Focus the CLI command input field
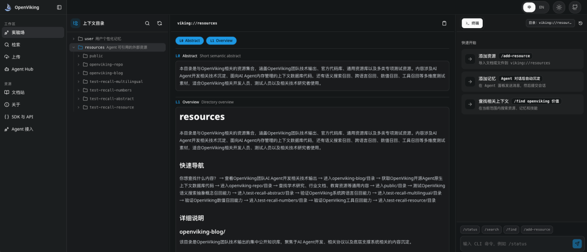Image resolution: width=587 pixels, height=252 pixels. point(516,244)
